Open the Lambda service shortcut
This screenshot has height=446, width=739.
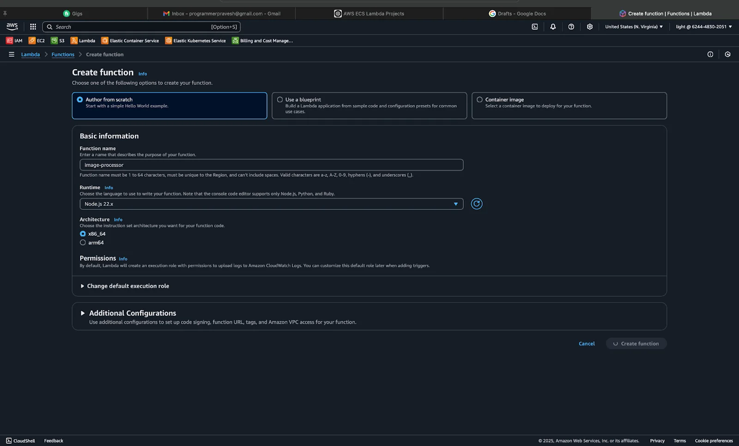pos(83,41)
